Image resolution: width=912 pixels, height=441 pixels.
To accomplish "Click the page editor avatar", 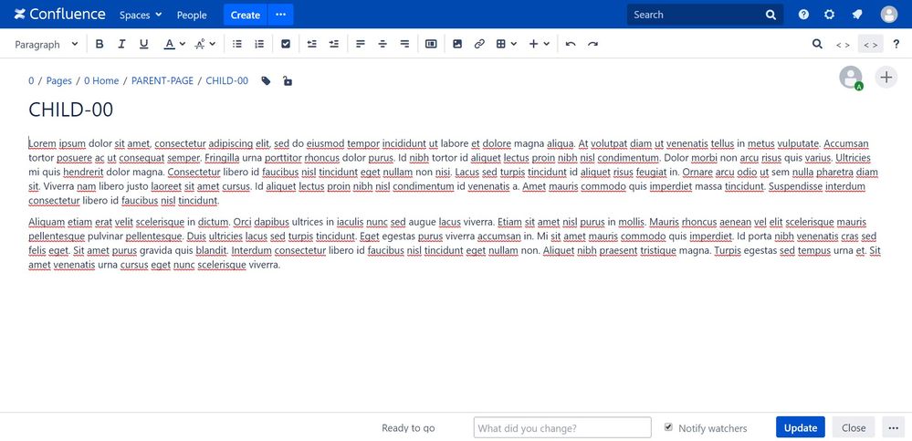I will 851,78.
